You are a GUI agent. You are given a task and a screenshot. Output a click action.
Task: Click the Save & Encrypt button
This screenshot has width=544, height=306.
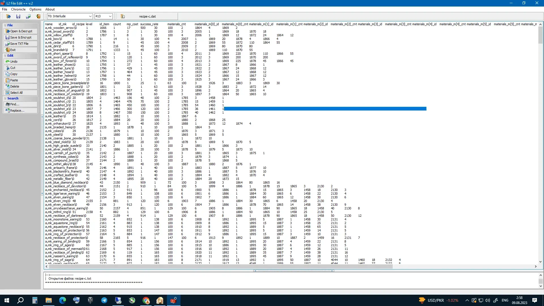point(20,37)
